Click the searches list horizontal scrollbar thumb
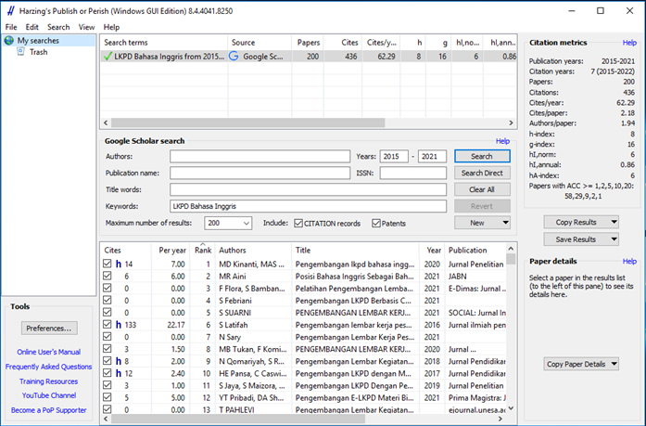The width and height of the screenshot is (646, 426). click(248, 123)
